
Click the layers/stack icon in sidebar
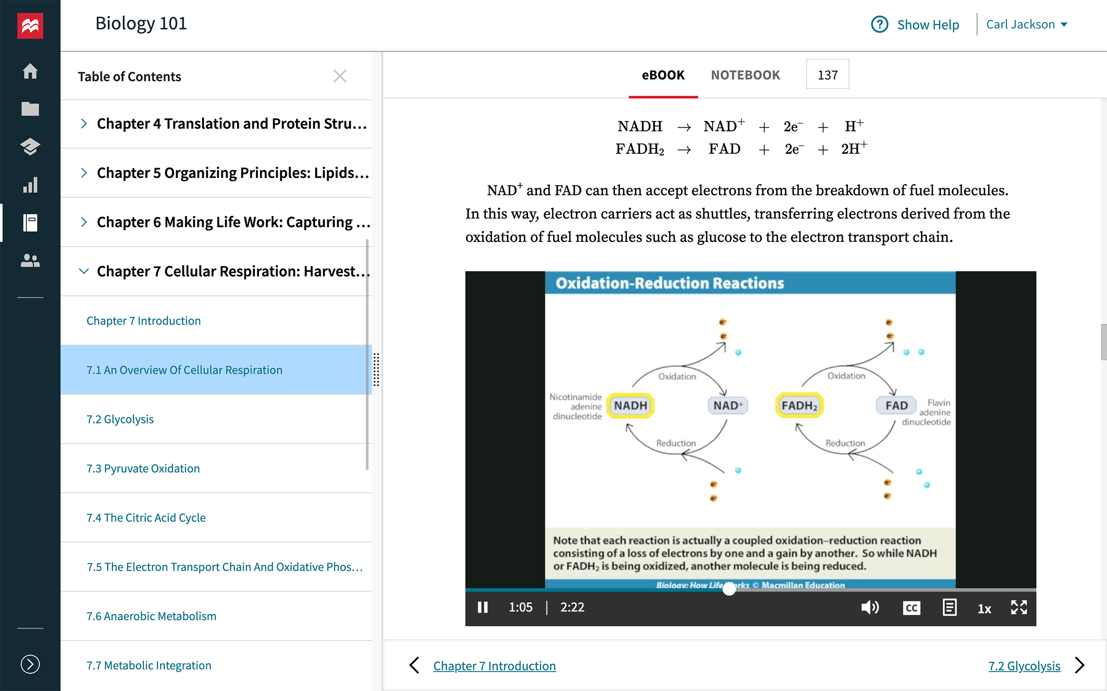(29, 146)
